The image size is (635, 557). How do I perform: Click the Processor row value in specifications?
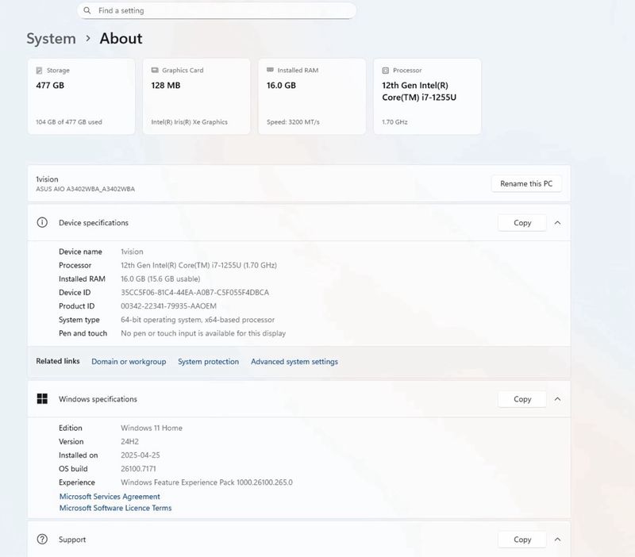[x=199, y=266]
